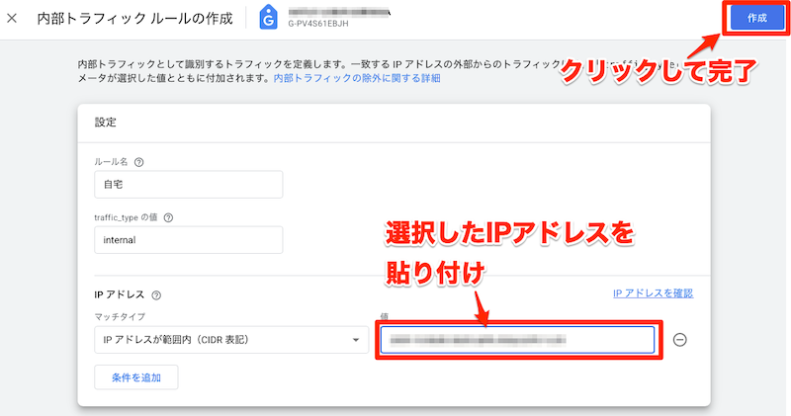Click the arrow on the CIDR 表記 combo box

click(x=355, y=341)
